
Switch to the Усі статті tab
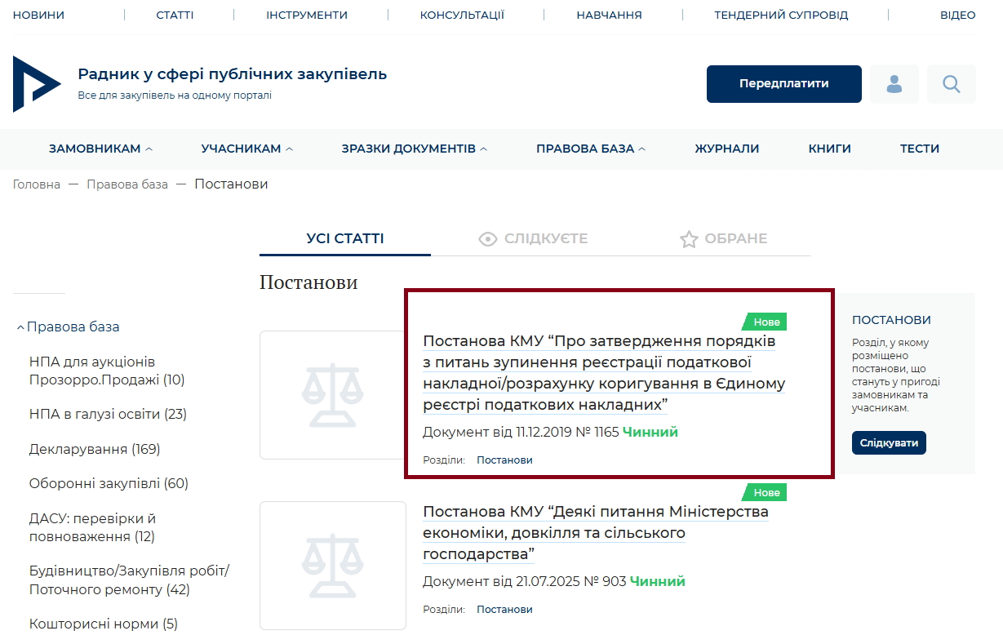pos(344,239)
